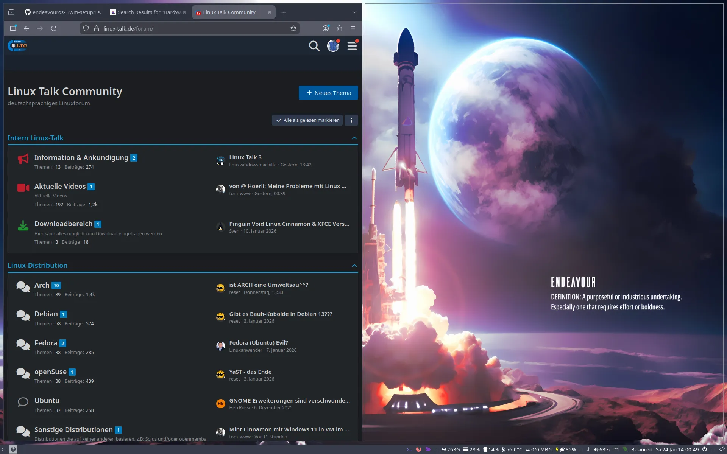Click the LTC forum logo
This screenshot has width=727, height=454.
[x=17, y=46]
